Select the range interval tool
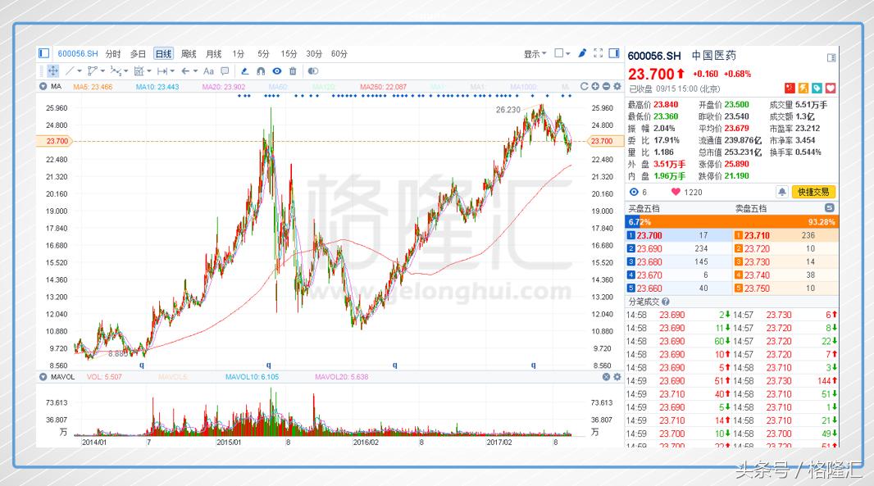 tap(162, 70)
